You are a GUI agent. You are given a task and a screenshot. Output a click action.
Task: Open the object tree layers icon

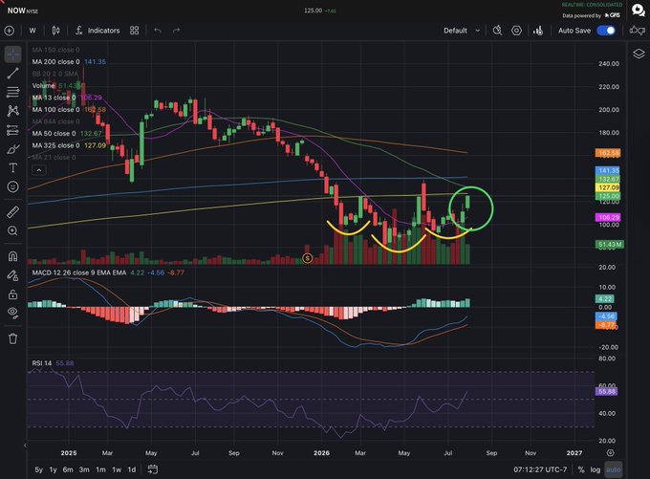coord(639,54)
